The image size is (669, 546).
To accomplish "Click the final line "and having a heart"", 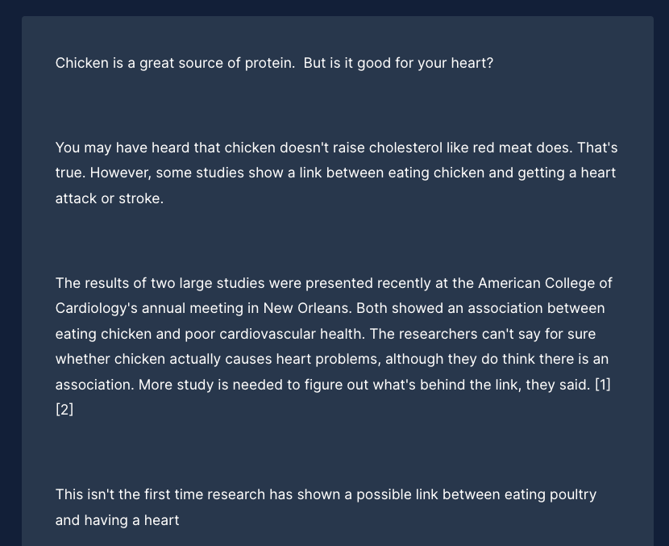I will (x=118, y=520).
